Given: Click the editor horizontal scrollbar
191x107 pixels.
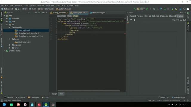Looking at the screenshot, I should pos(89,91).
